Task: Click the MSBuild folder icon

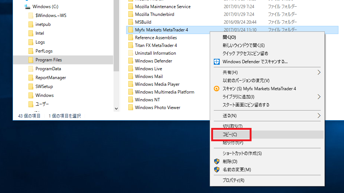Action: pyautogui.click(x=131, y=22)
